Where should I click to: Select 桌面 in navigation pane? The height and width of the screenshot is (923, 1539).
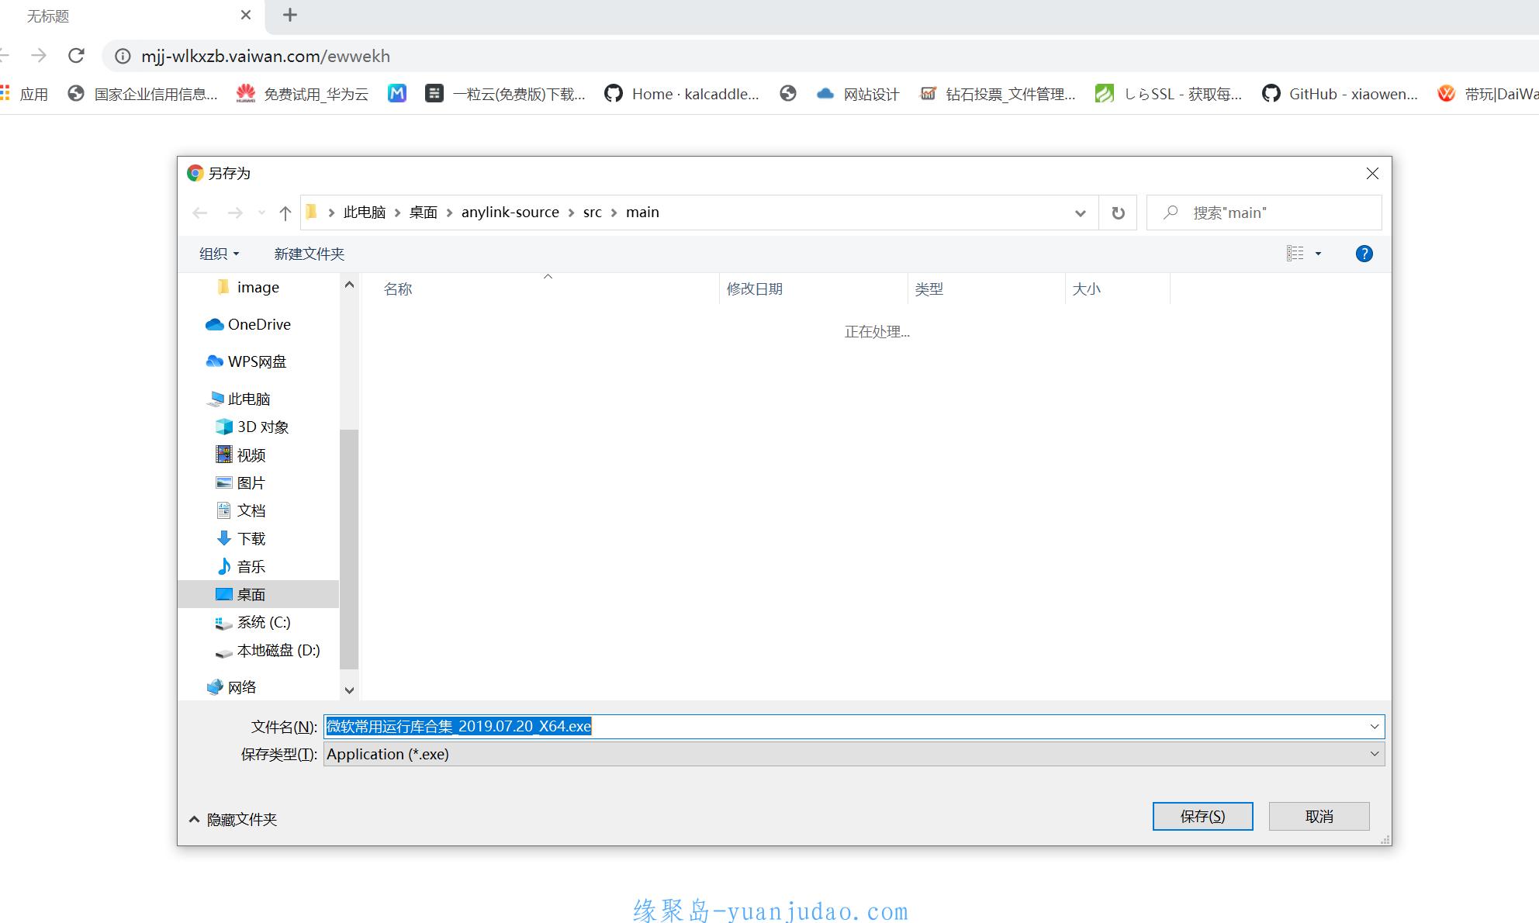pos(258,594)
